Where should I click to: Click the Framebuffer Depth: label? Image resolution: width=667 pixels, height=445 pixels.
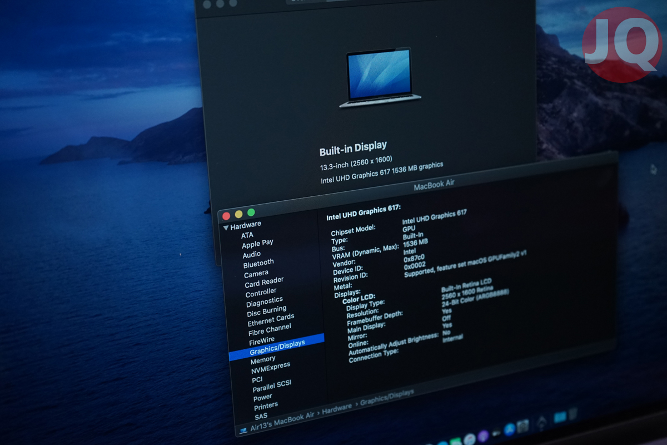click(375, 318)
